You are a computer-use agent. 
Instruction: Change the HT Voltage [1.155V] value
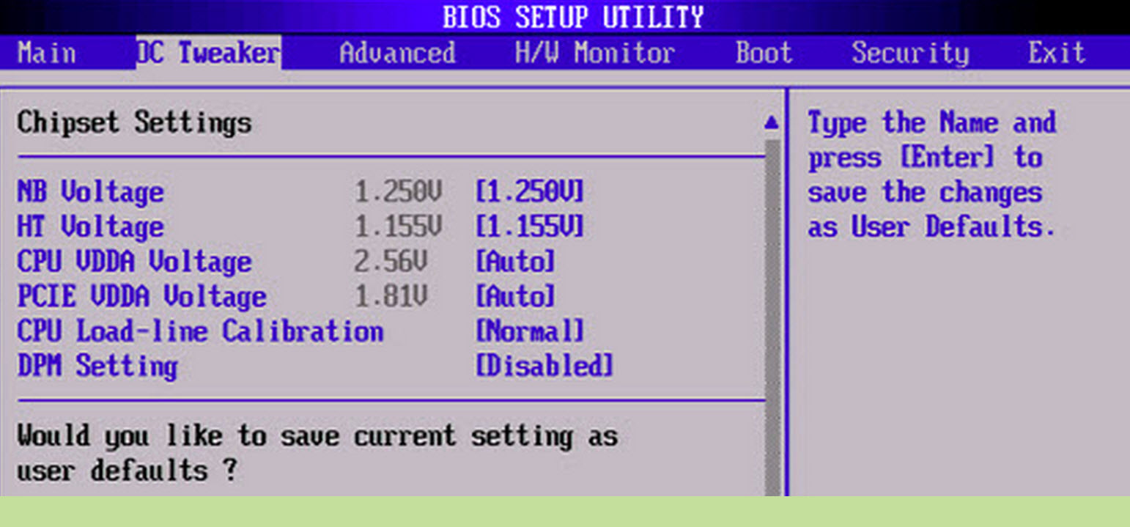click(529, 226)
